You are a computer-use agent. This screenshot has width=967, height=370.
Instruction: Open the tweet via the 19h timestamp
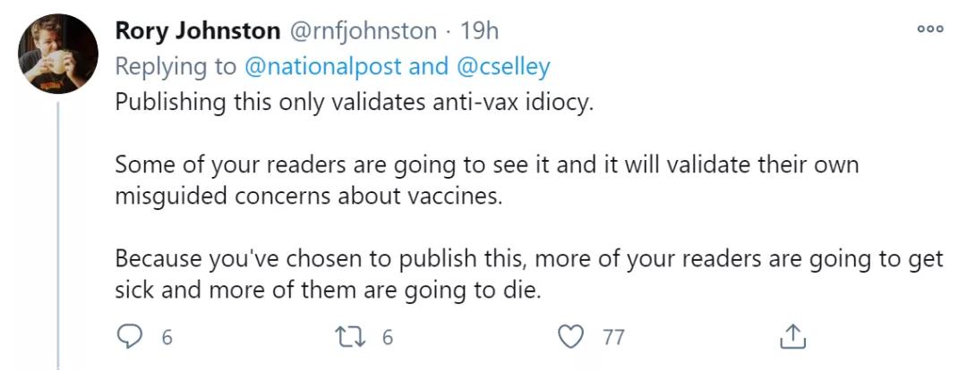point(479,30)
